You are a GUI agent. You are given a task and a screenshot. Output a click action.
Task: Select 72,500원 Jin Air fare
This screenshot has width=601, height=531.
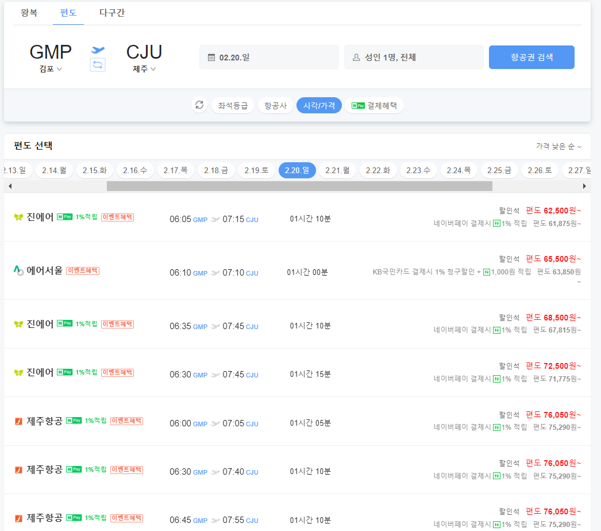pyautogui.click(x=553, y=366)
